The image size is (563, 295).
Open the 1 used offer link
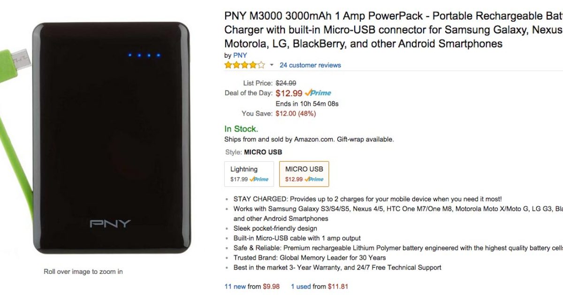point(301,286)
